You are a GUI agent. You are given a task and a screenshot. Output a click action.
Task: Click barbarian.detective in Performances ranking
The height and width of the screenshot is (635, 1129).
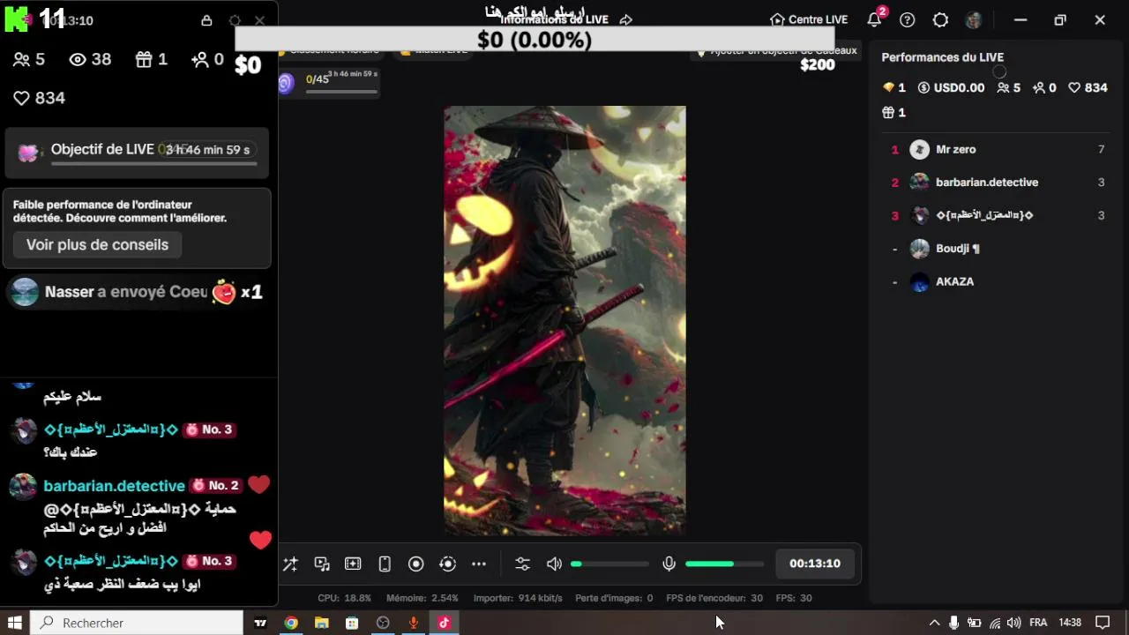point(987,183)
